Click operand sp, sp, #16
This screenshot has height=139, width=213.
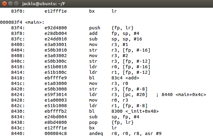coord(127,39)
